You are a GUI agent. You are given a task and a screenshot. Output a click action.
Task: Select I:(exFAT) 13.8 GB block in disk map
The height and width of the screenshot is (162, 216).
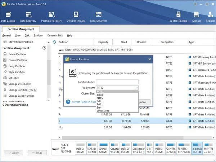(197, 148)
